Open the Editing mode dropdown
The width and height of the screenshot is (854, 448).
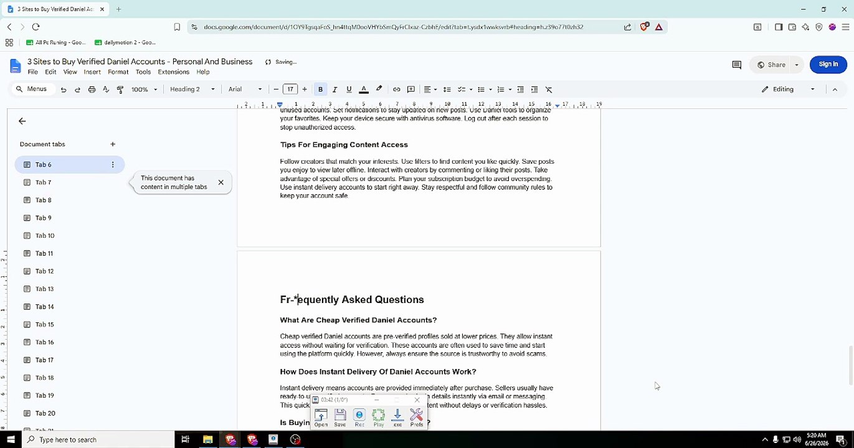(788, 90)
